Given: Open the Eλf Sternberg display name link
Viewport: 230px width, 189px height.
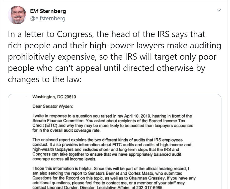Looking at the screenshot, I should coord(48,11).
